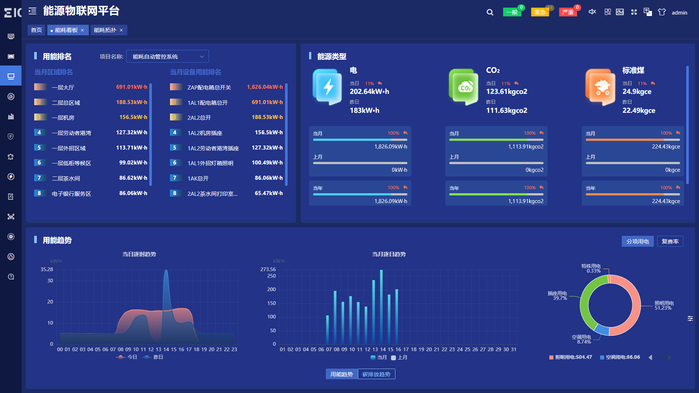Image resolution: width=699 pixels, height=393 pixels.
Task: Select the ZAP配电箱总开关 device row
Action: [x=226, y=87]
